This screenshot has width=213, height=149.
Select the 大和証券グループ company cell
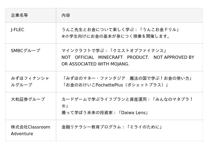(28, 99)
